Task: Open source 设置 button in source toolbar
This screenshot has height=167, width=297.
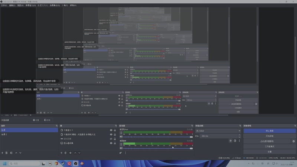Action: tap(36, 120)
